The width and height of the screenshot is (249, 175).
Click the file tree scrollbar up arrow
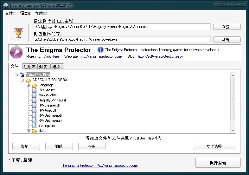[233, 75]
